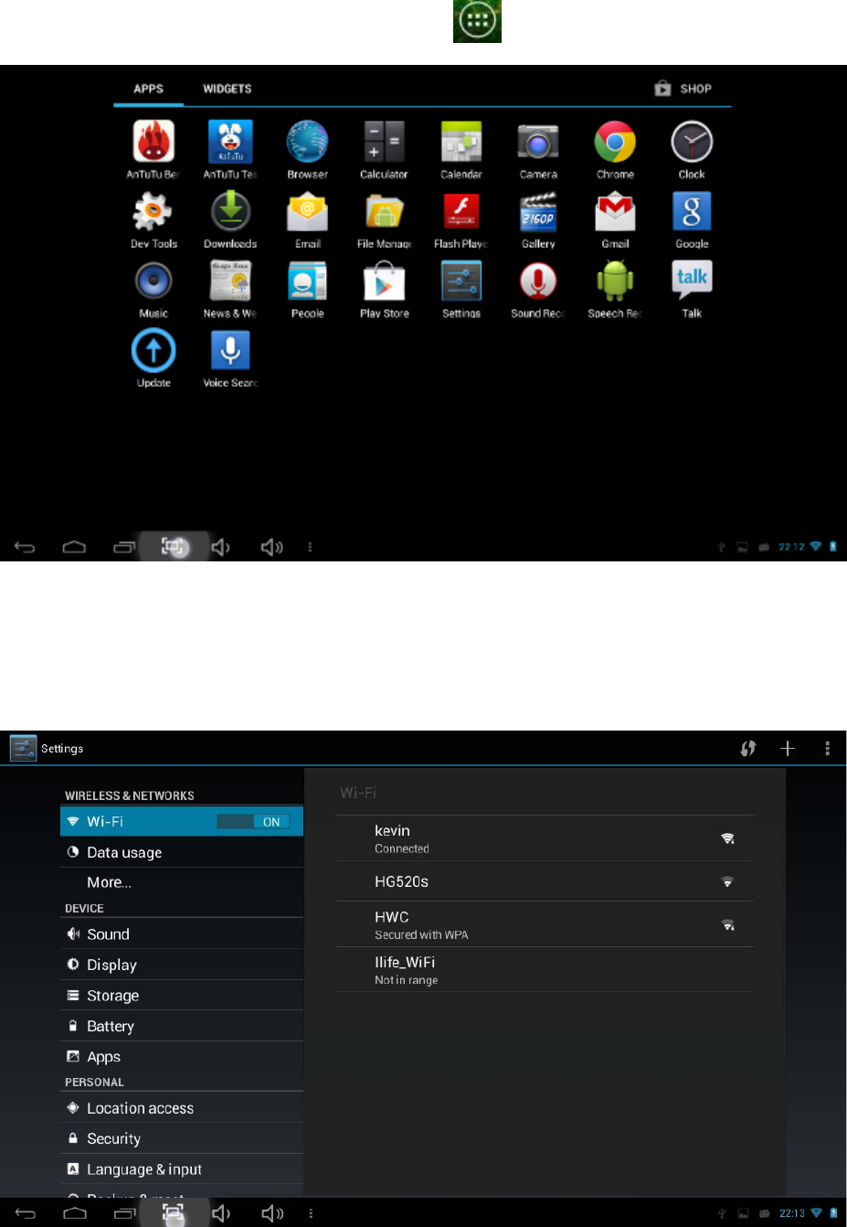This screenshot has height=1227, width=847.
Task: Open News & Weather
Action: click(230, 288)
